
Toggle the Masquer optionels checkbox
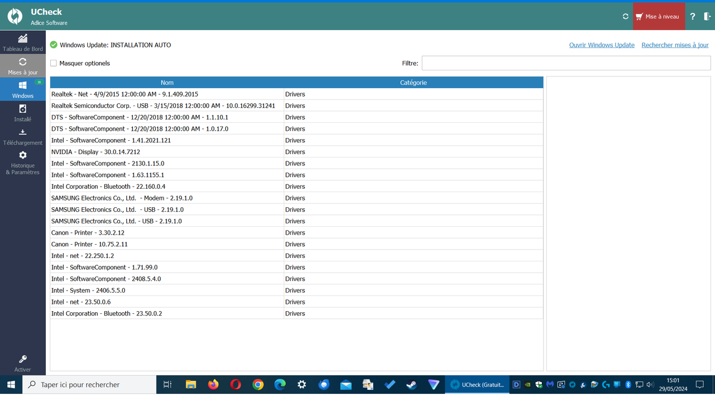54,63
